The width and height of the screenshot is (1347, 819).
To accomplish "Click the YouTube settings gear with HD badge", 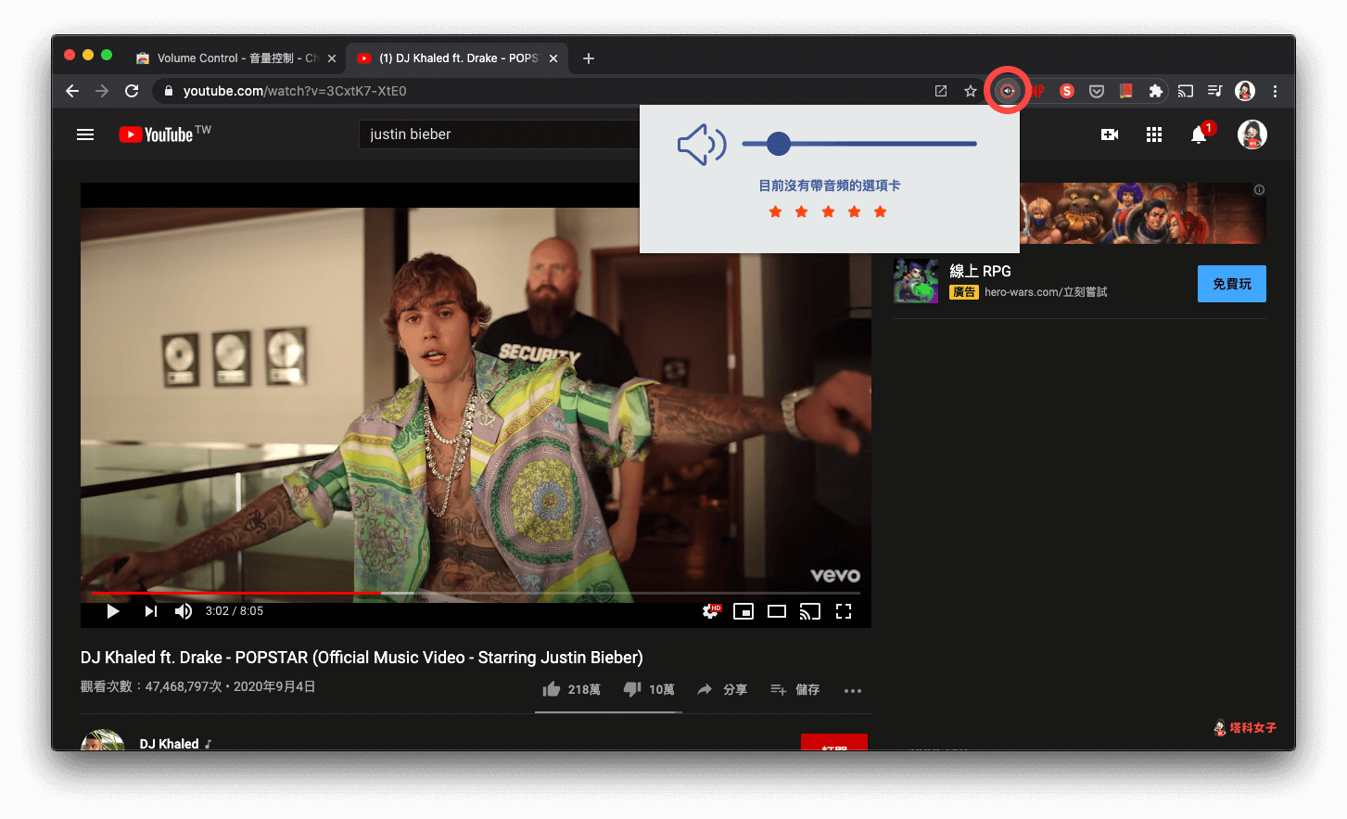I will coord(710,611).
